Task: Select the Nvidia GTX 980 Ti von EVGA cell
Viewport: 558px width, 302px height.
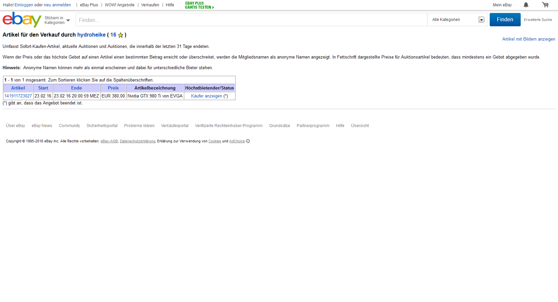Action: pos(155,96)
